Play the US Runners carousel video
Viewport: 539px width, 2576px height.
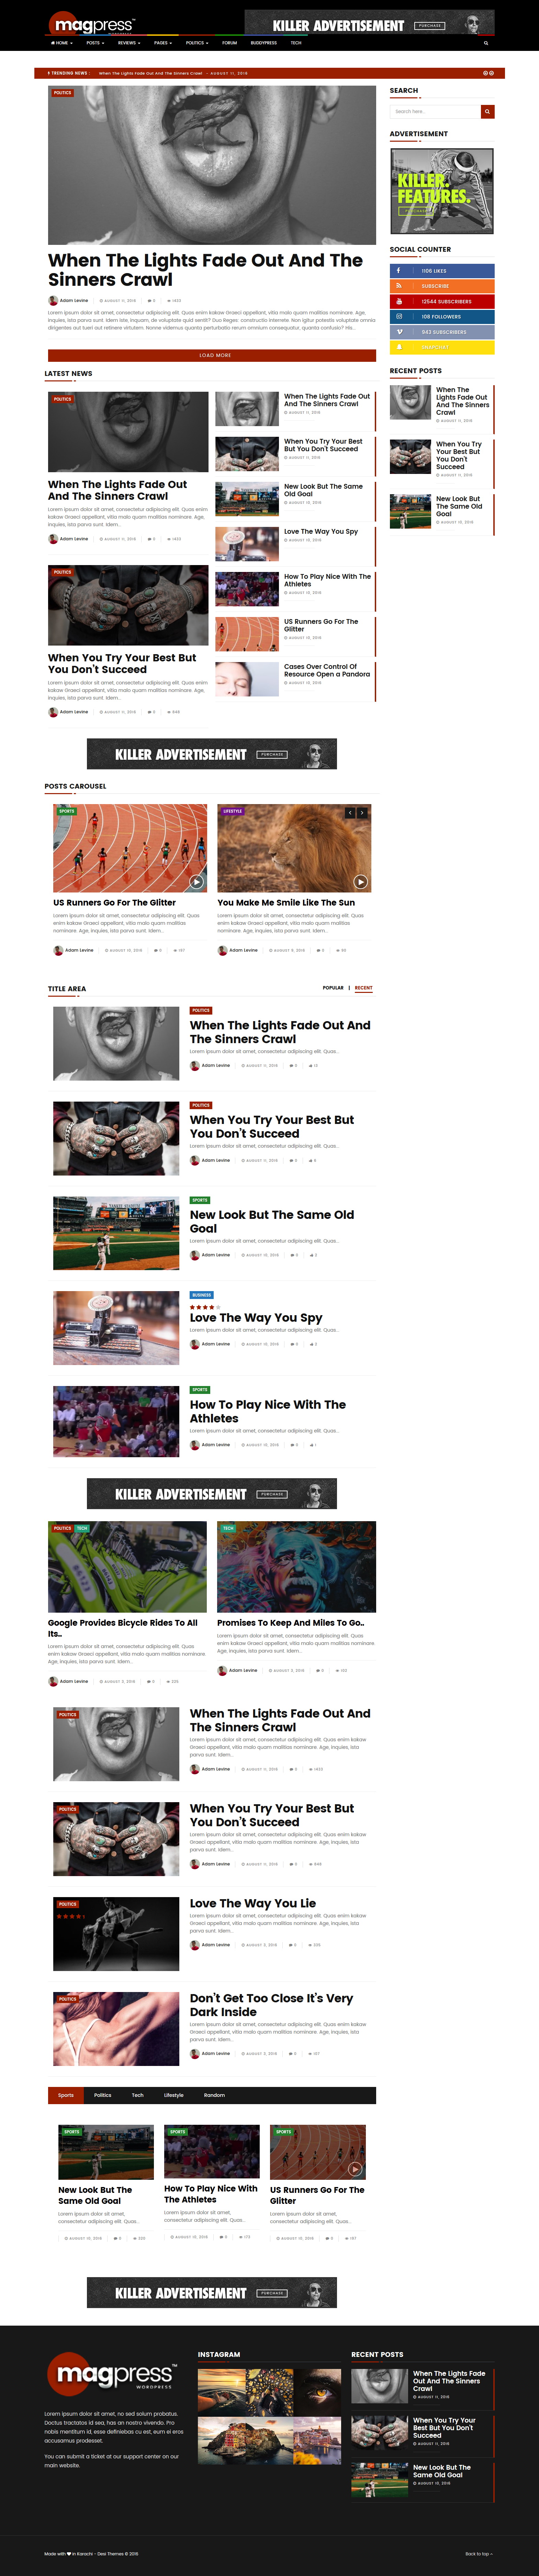tap(196, 882)
